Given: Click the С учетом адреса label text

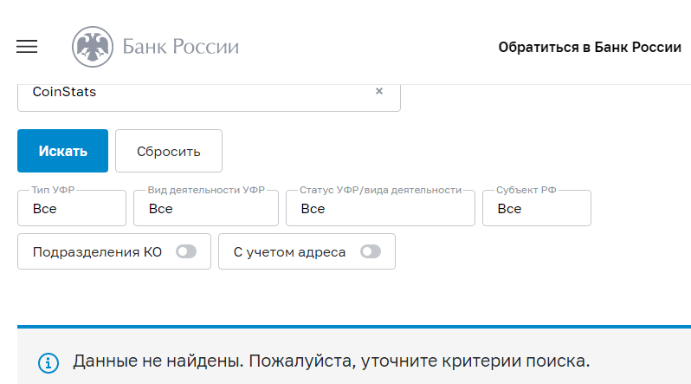Looking at the screenshot, I should (x=289, y=252).
